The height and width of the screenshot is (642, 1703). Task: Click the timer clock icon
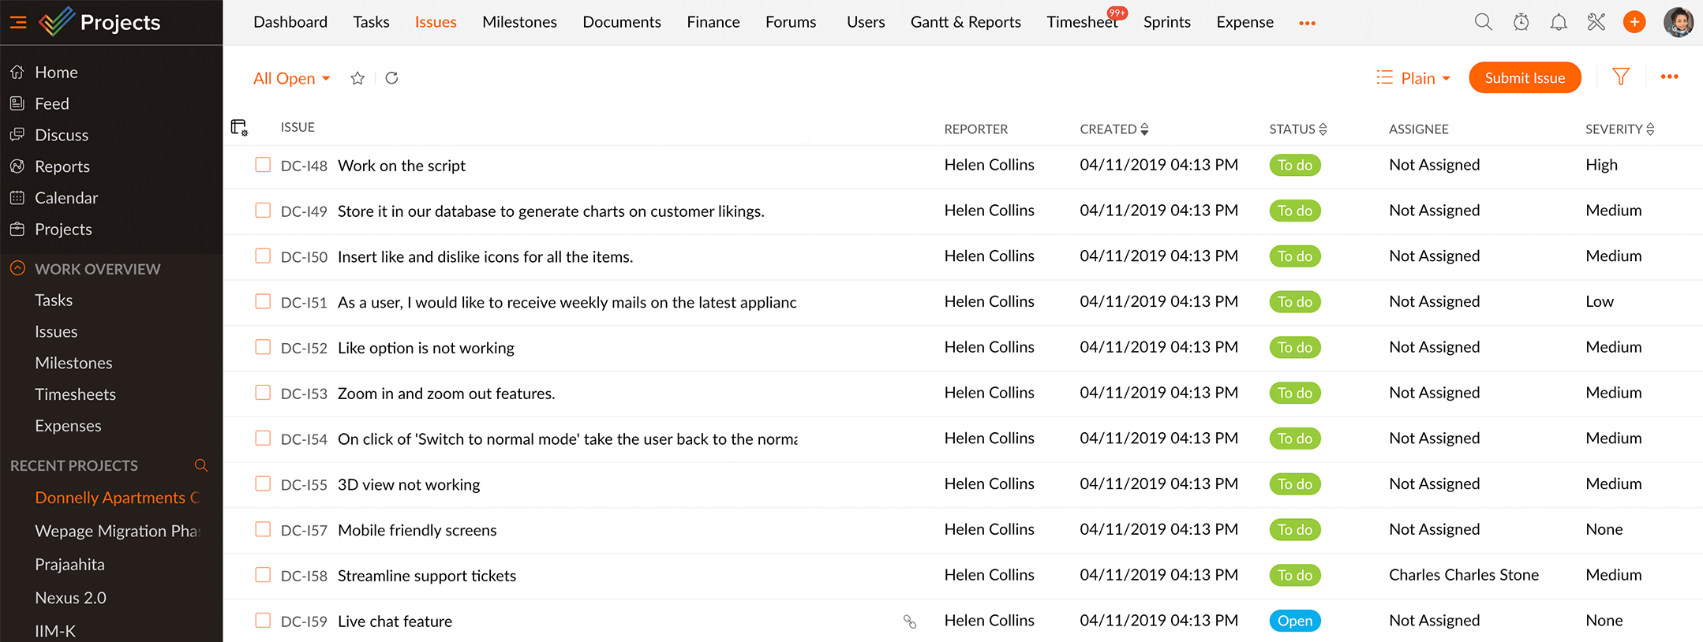coord(1521,22)
